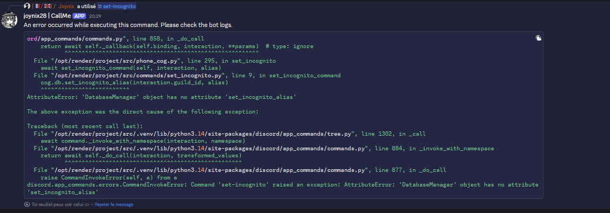Click commands.py line 877 traceback row

(240, 170)
